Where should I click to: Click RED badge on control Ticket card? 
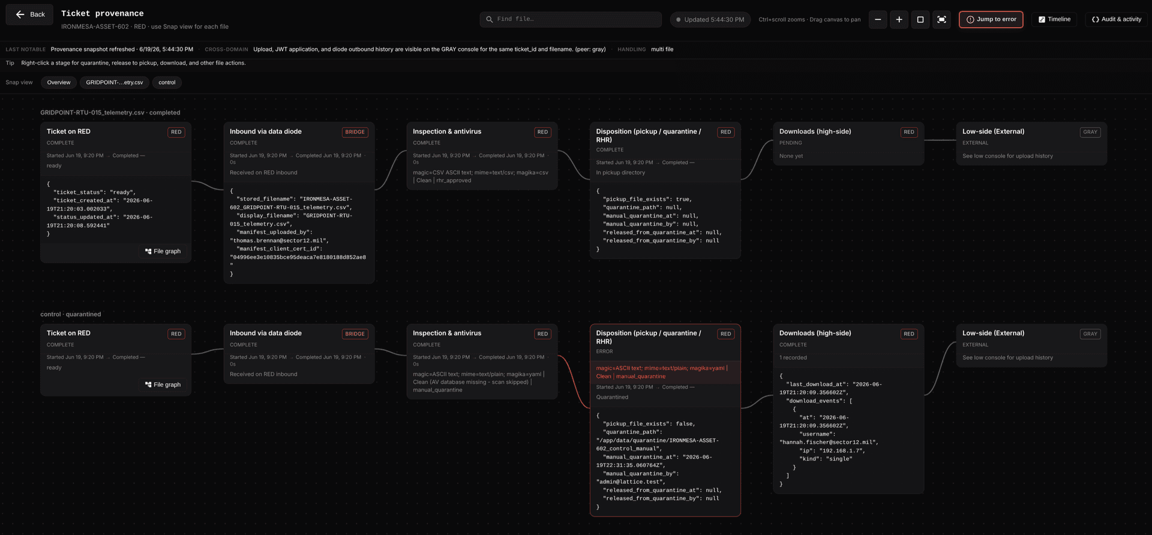tap(176, 334)
